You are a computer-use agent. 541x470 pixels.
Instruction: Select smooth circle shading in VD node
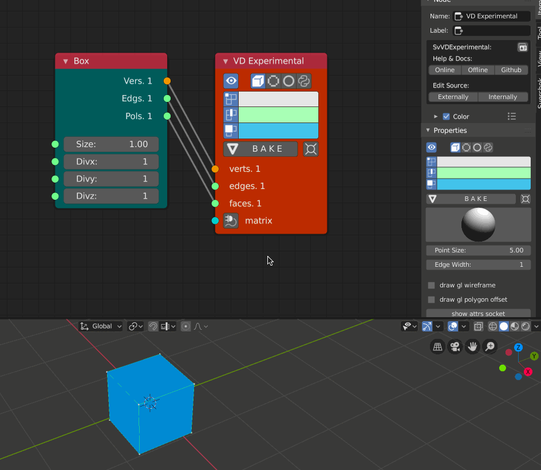click(289, 81)
